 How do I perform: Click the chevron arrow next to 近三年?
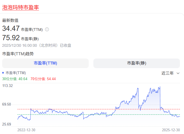[178, 73]
